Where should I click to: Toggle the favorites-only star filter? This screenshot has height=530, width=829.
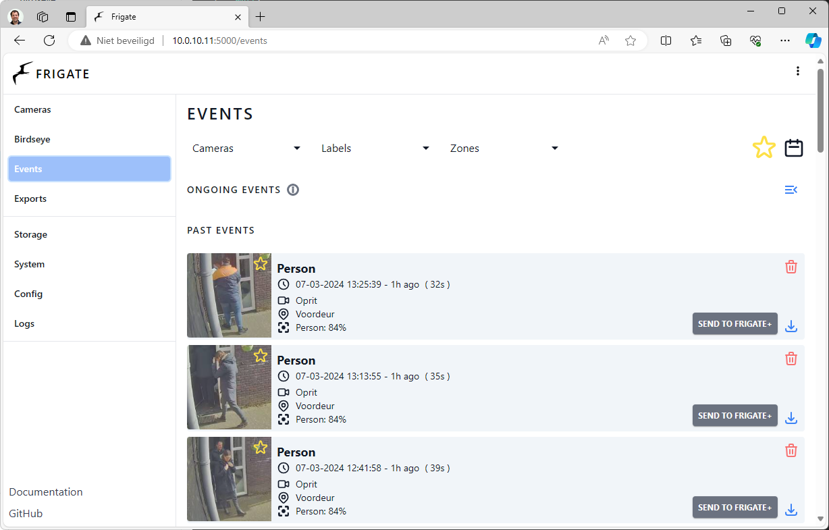pos(764,148)
